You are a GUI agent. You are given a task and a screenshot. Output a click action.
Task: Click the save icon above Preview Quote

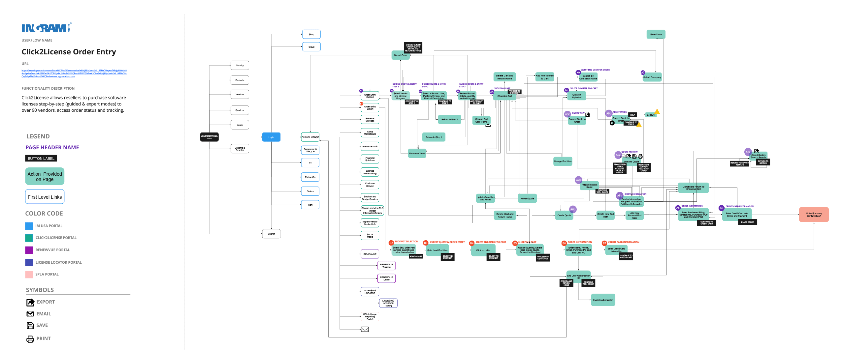click(x=634, y=157)
